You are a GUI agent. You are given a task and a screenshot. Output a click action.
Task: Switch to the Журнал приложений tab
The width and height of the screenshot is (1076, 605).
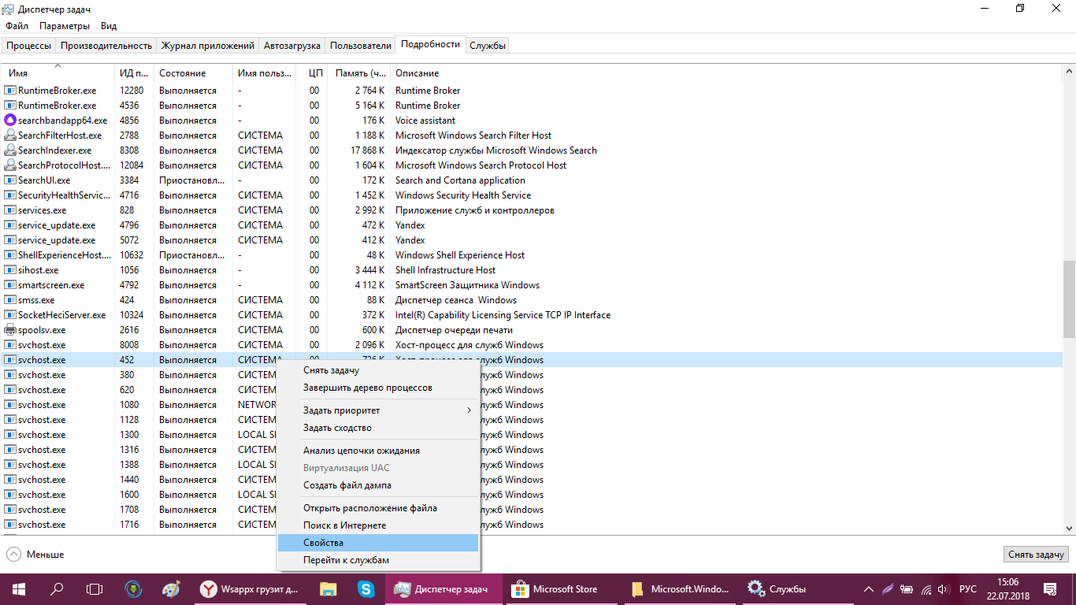click(x=208, y=46)
